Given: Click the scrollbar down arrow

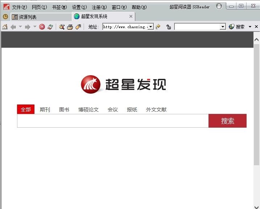Looking at the screenshot, I should pos(256,207).
